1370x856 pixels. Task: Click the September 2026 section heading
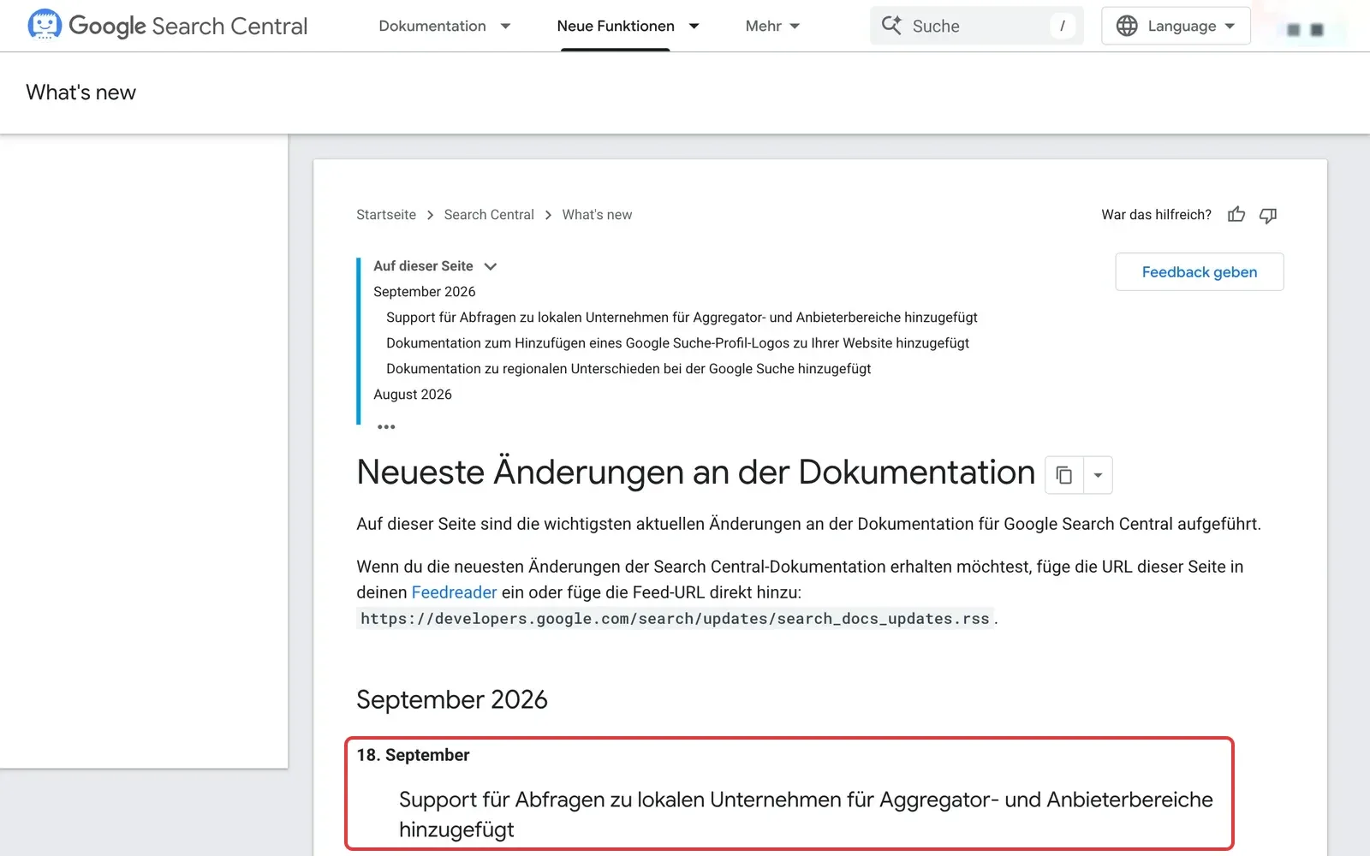tap(452, 699)
